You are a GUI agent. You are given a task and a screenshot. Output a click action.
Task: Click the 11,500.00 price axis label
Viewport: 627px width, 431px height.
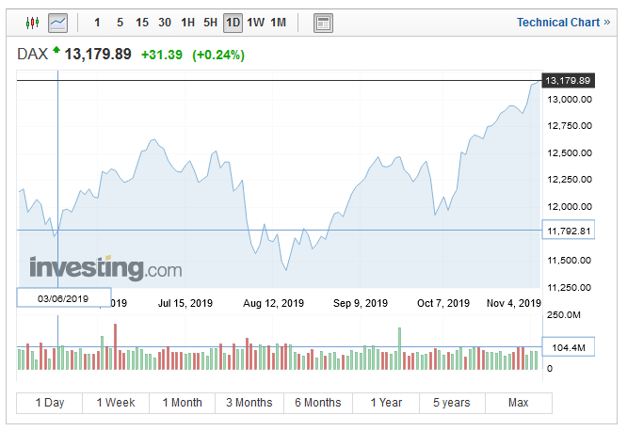click(x=570, y=261)
